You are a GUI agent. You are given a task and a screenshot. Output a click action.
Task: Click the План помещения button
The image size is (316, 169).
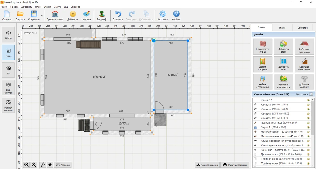207,165
